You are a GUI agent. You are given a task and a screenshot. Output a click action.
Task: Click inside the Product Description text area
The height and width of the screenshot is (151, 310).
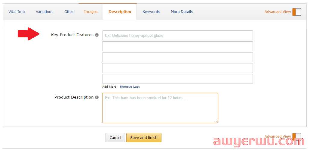coord(160,108)
